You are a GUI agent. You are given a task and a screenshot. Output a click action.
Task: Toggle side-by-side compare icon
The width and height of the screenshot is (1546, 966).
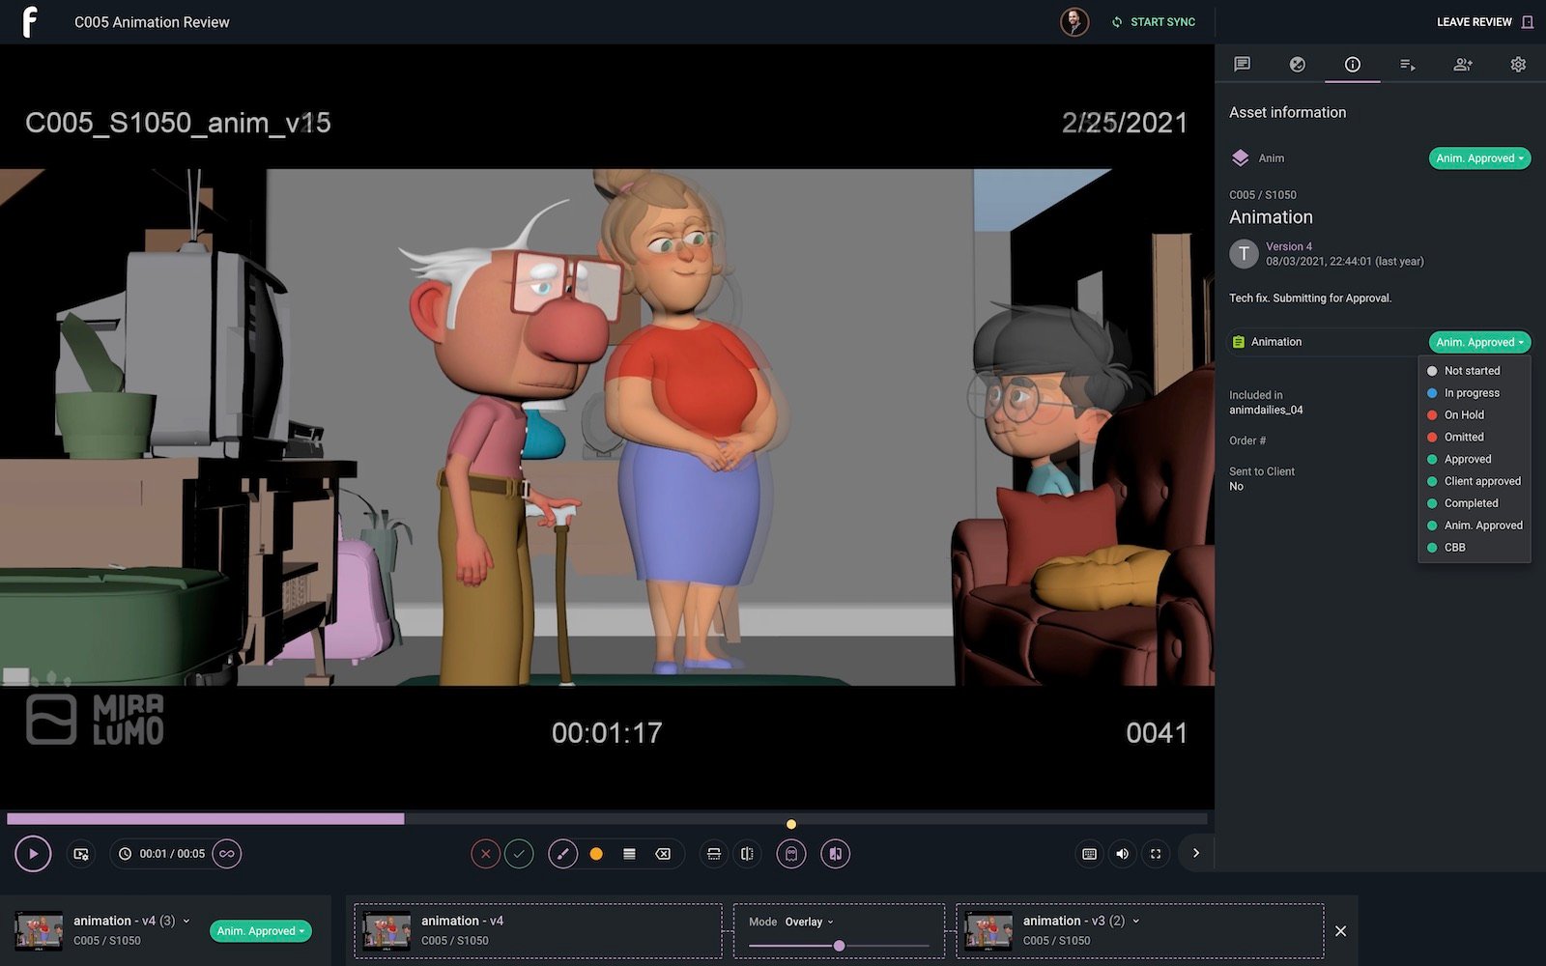[x=747, y=854]
